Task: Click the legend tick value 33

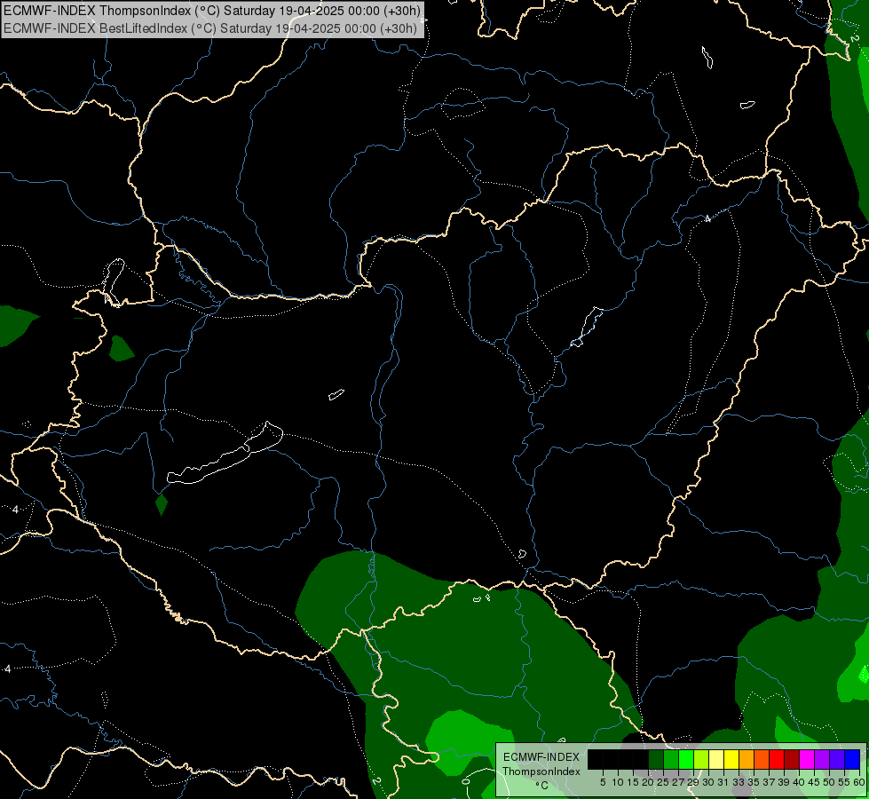Action: [x=739, y=782]
